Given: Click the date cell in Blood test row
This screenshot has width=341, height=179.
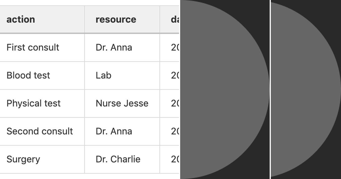Looking at the screenshot, I should [x=170, y=75].
